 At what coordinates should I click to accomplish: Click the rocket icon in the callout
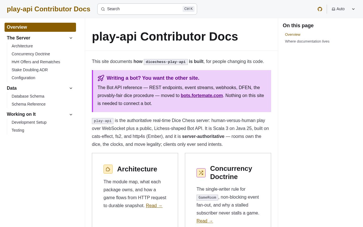[101, 78]
